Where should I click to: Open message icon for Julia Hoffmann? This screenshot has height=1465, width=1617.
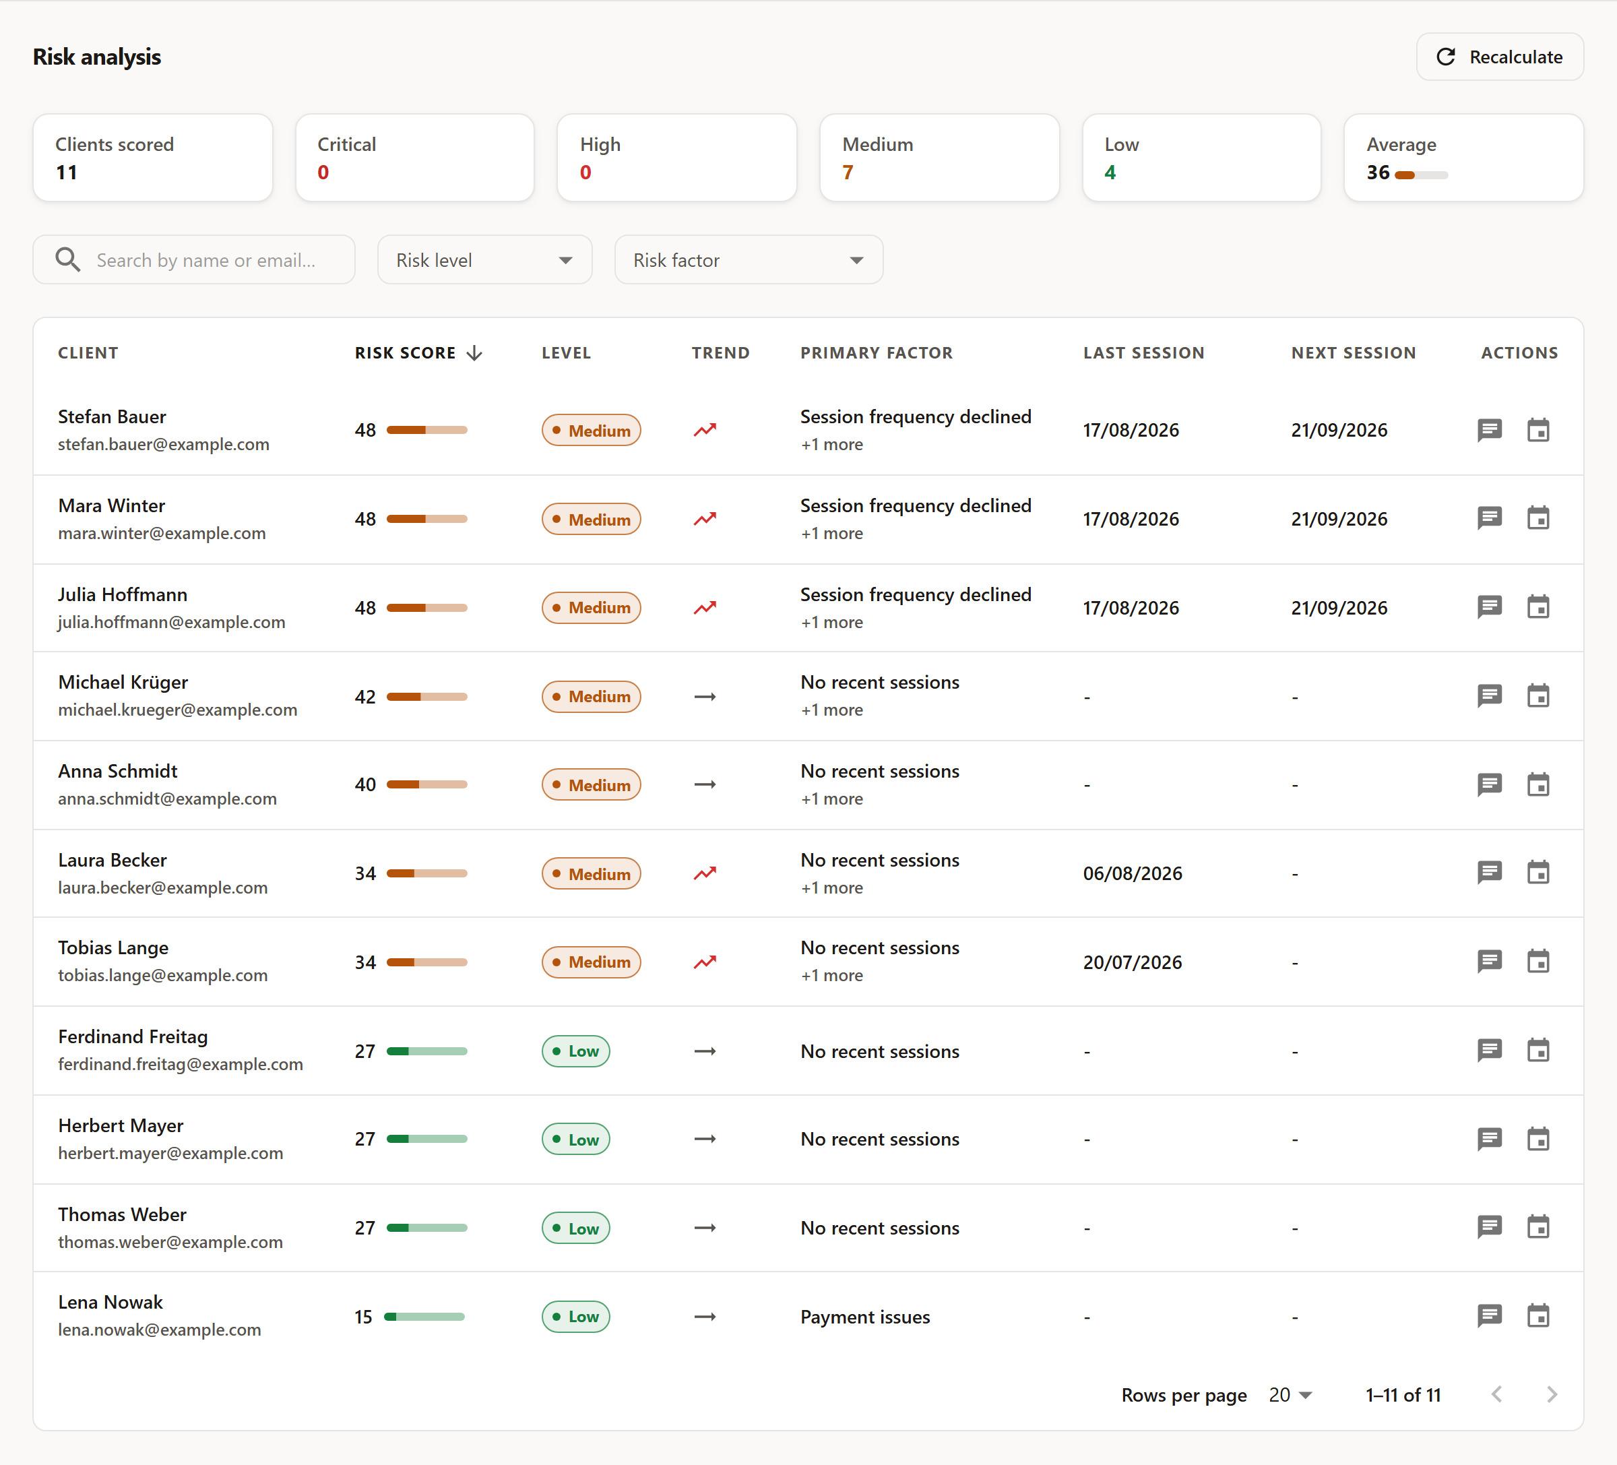1490,607
